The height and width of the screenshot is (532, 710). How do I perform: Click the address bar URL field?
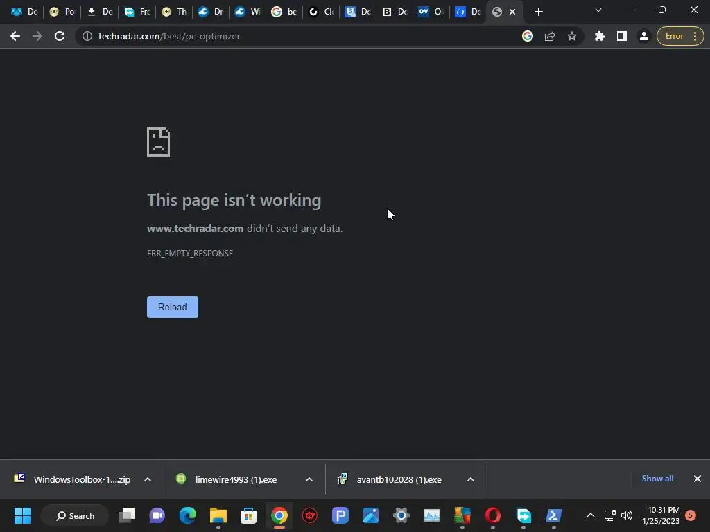299,36
